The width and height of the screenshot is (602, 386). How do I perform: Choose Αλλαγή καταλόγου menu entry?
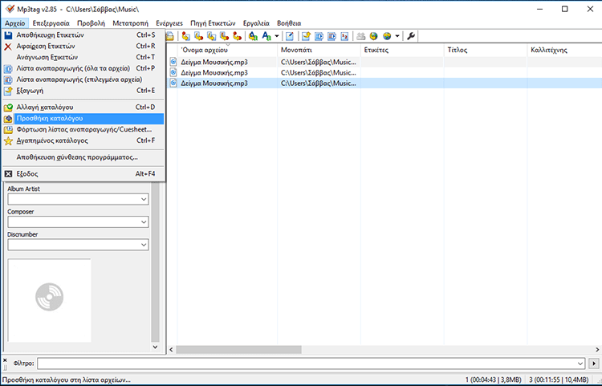pyautogui.click(x=83, y=107)
